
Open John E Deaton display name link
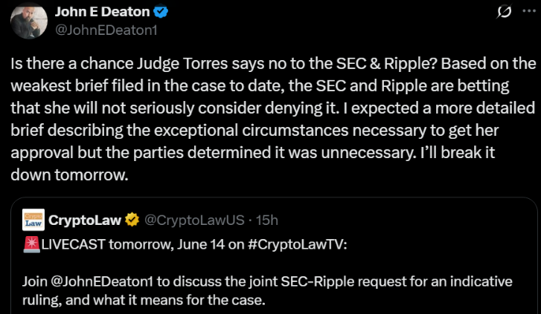pyautogui.click(x=102, y=13)
